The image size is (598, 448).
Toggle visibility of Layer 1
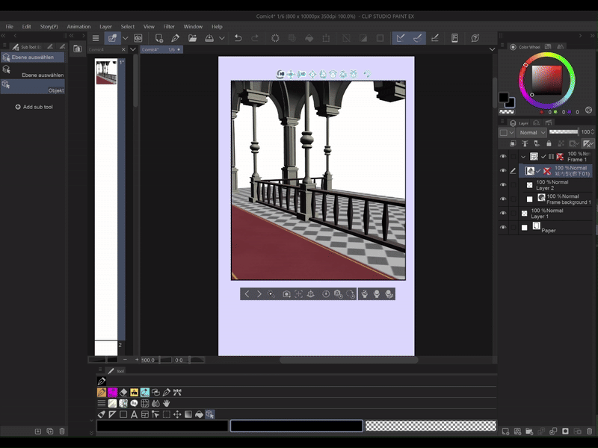503,214
